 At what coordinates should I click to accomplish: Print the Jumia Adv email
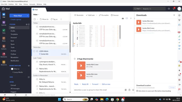[123, 18]
